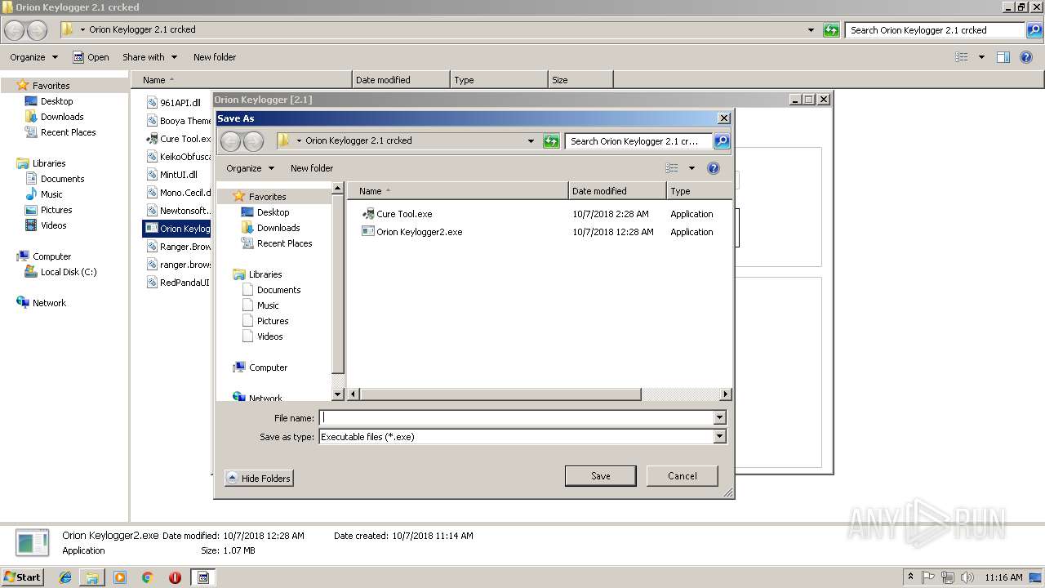Screen dimensions: 1045x588
Task: Open Chrome from taskbar
Action: pos(148,577)
